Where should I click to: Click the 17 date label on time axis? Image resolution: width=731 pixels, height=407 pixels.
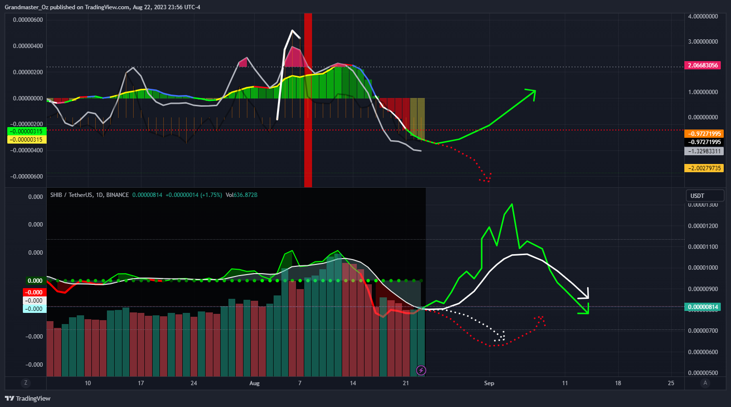[140, 383]
